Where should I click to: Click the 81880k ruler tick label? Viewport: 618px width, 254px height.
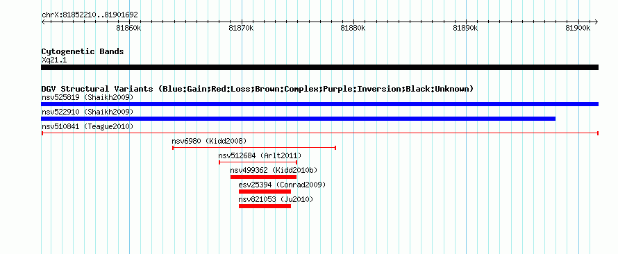tap(353, 28)
